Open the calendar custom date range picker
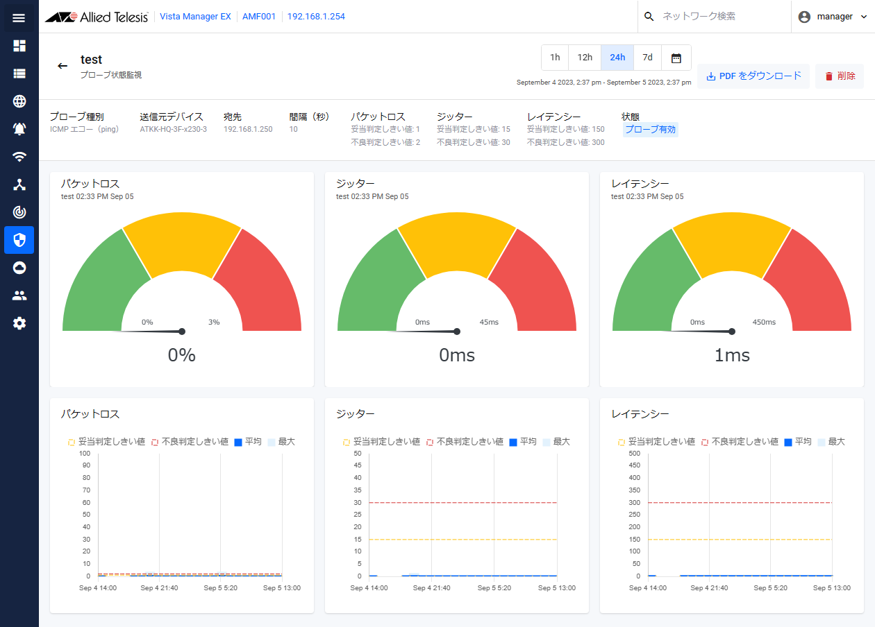 [676, 58]
